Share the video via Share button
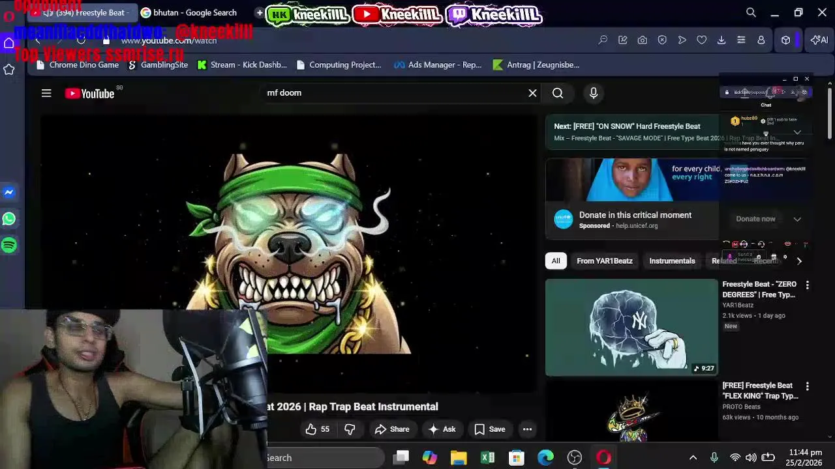This screenshot has height=469, width=835. 392,429
